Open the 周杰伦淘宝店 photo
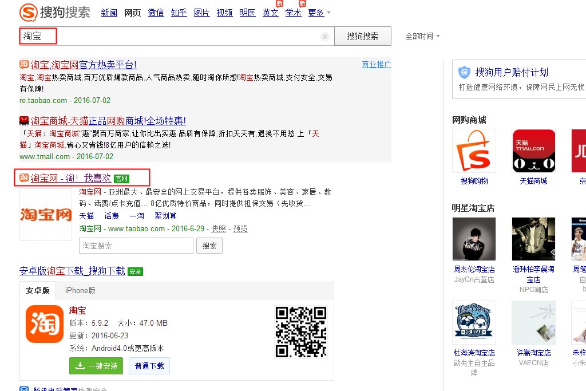The height and width of the screenshot is (391, 586). click(x=474, y=239)
